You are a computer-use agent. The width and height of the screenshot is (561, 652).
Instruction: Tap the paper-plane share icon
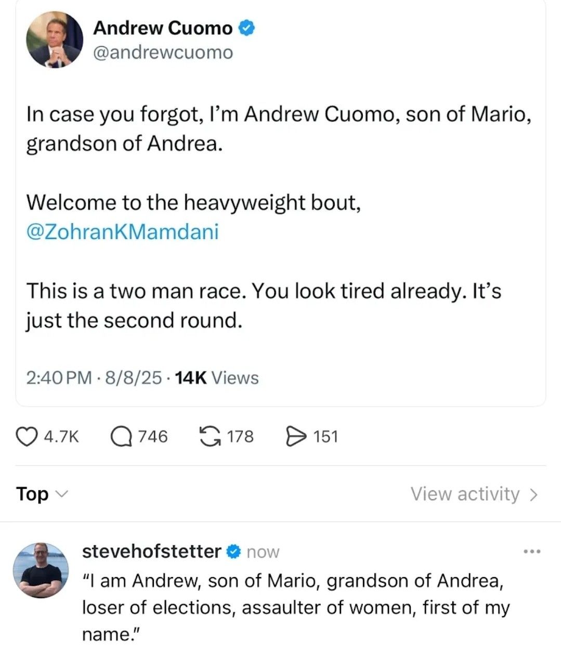pyautogui.click(x=297, y=436)
